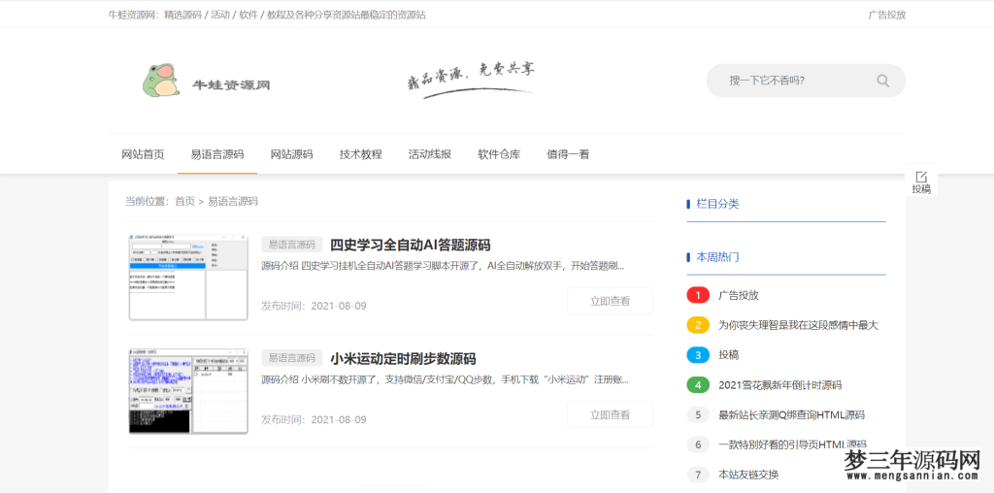Click 广告投放 in weekly hot list
994x493 pixels.
739,295
